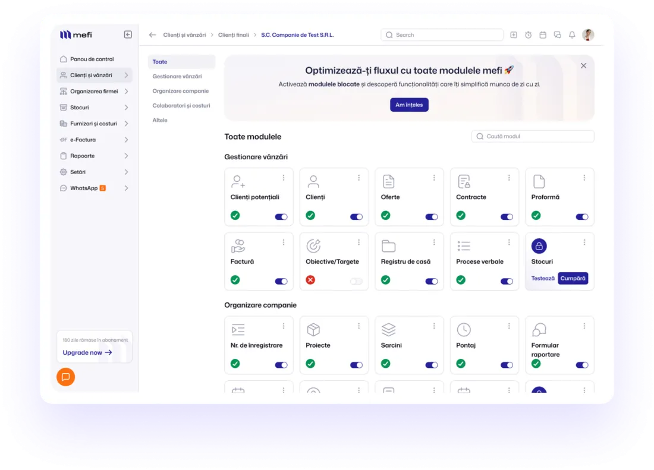
Task: Open Clienți finali breadcrumb link
Action: pyautogui.click(x=233, y=35)
